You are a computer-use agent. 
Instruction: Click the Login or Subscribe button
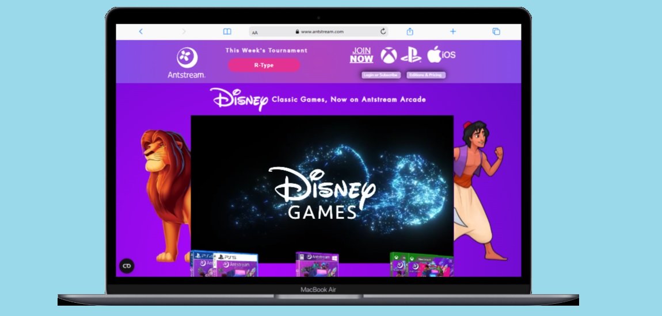click(x=381, y=75)
